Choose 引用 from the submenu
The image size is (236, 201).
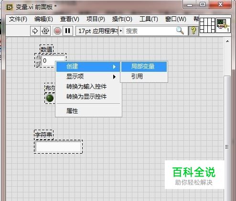click(x=144, y=77)
